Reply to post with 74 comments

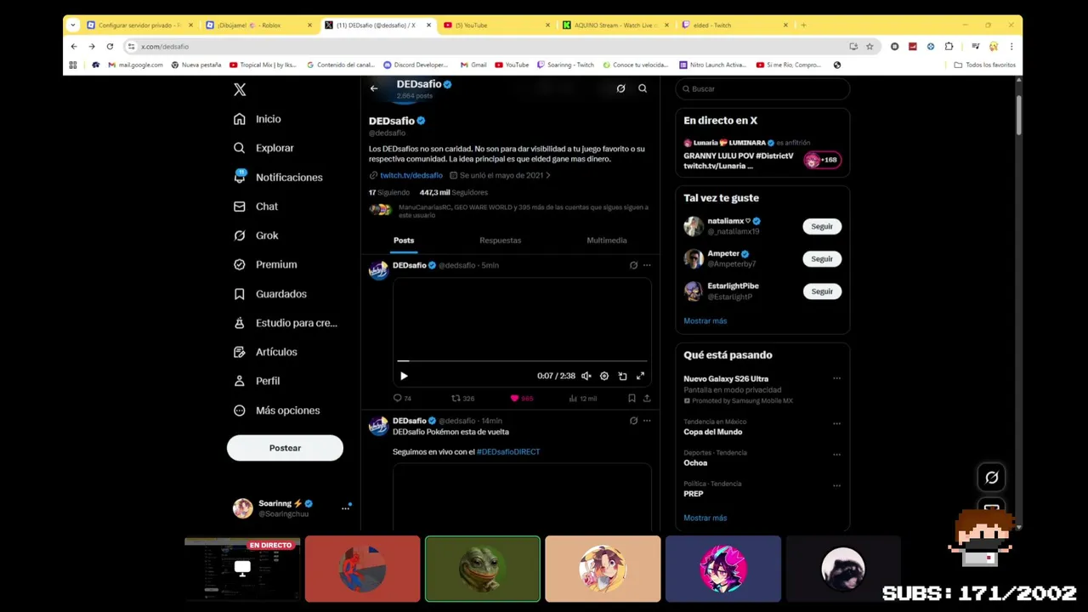401,398
